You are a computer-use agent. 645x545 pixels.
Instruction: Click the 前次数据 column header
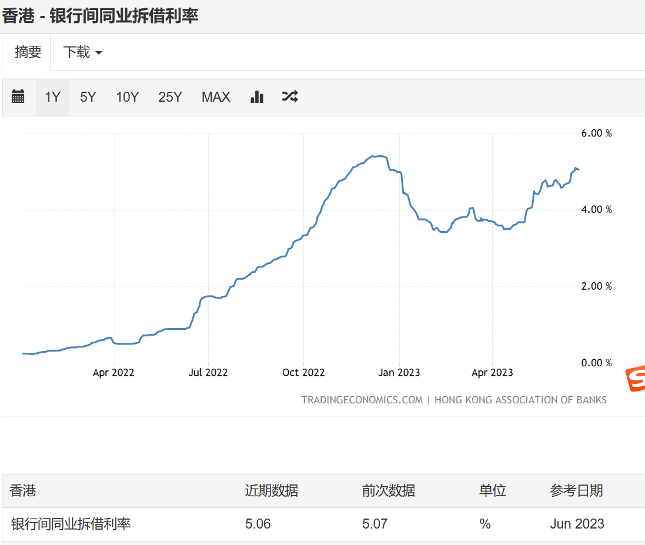coord(388,490)
